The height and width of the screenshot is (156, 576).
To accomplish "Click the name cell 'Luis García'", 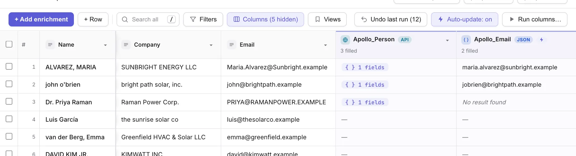I will coord(77,119).
